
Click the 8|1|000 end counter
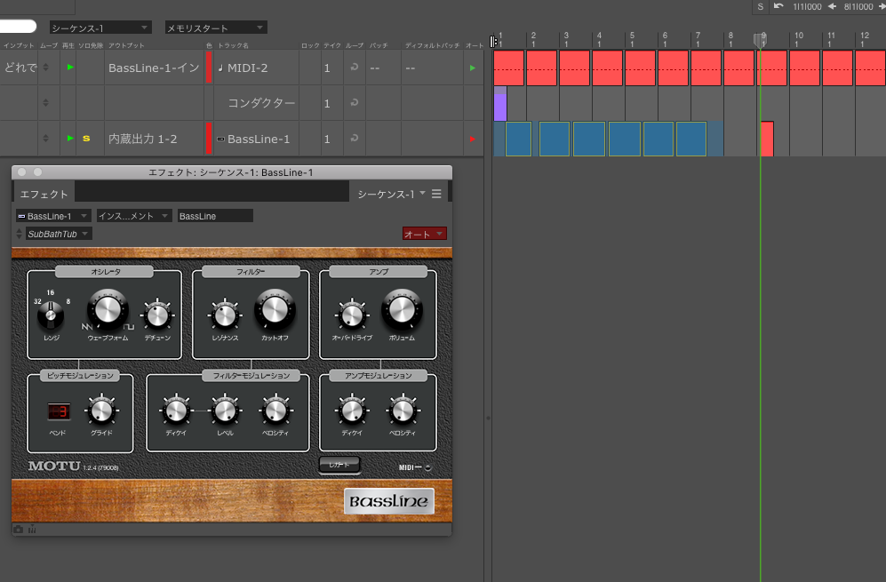pos(858,7)
